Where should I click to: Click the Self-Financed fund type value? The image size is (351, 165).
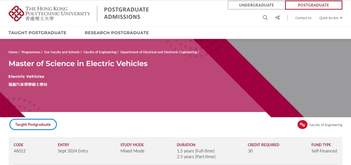coord(324,151)
